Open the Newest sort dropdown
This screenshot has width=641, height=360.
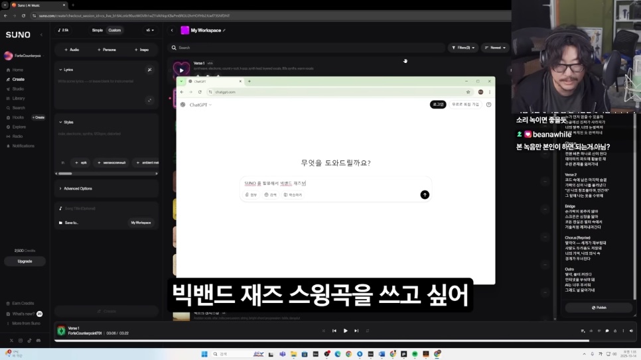coord(495,48)
